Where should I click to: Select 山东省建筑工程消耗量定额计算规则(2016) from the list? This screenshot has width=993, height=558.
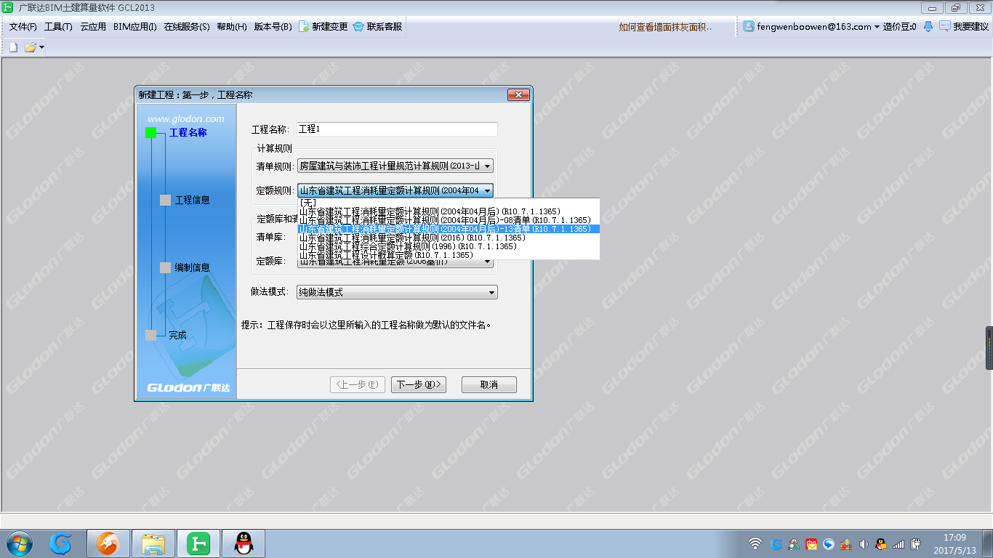coord(407,236)
